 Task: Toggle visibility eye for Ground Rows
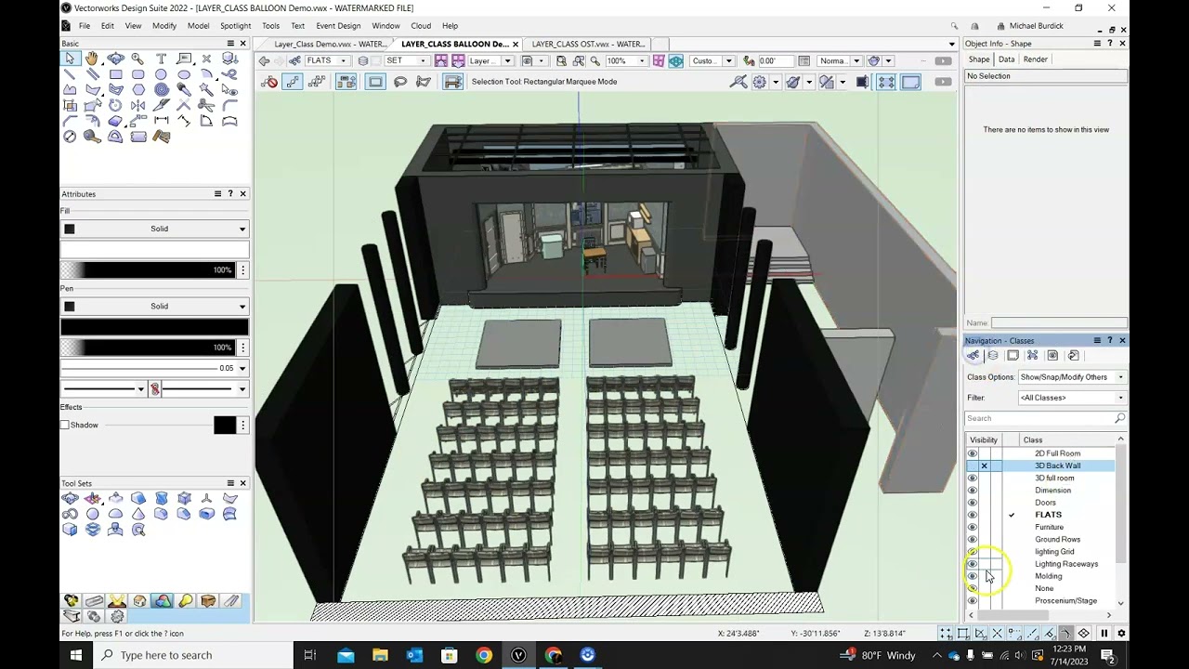coord(973,539)
